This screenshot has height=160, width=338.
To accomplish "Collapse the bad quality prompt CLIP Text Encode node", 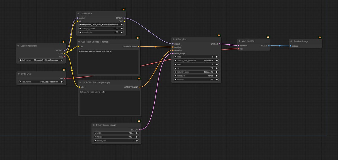I will (x=80, y=82).
